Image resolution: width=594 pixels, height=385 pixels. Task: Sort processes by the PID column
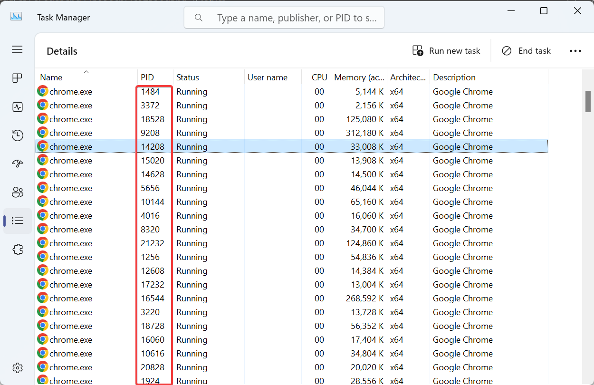[148, 77]
